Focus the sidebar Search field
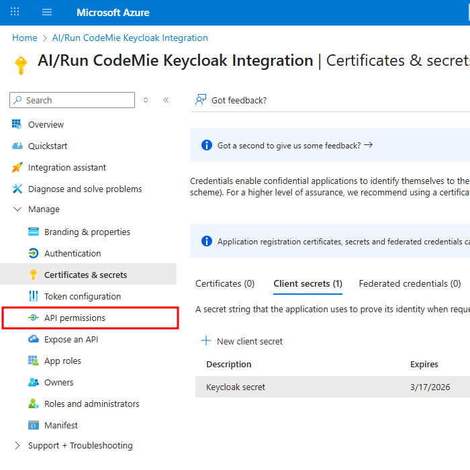This screenshot has width=470, height=470. (73, 100)
